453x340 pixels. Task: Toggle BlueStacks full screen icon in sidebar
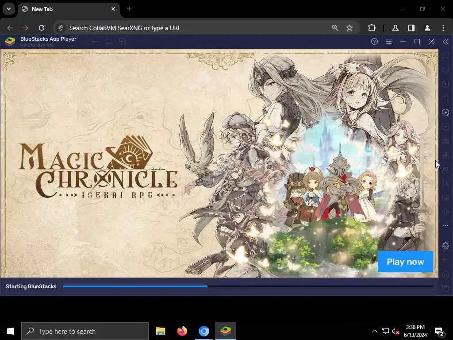point(445,55)
